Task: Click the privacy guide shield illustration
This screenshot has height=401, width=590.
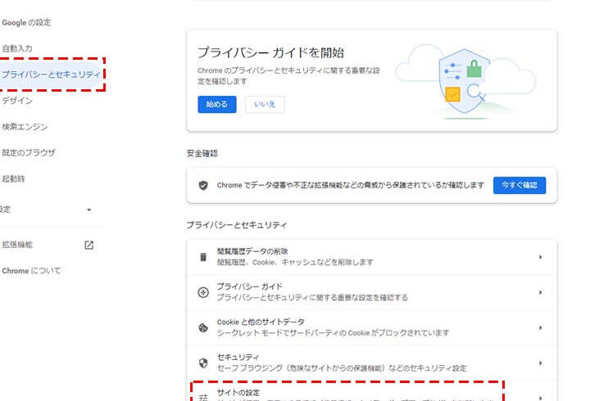Action: (465, 81)
